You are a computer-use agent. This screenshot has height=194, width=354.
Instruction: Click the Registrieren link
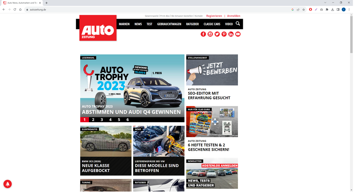coord(214,16)
